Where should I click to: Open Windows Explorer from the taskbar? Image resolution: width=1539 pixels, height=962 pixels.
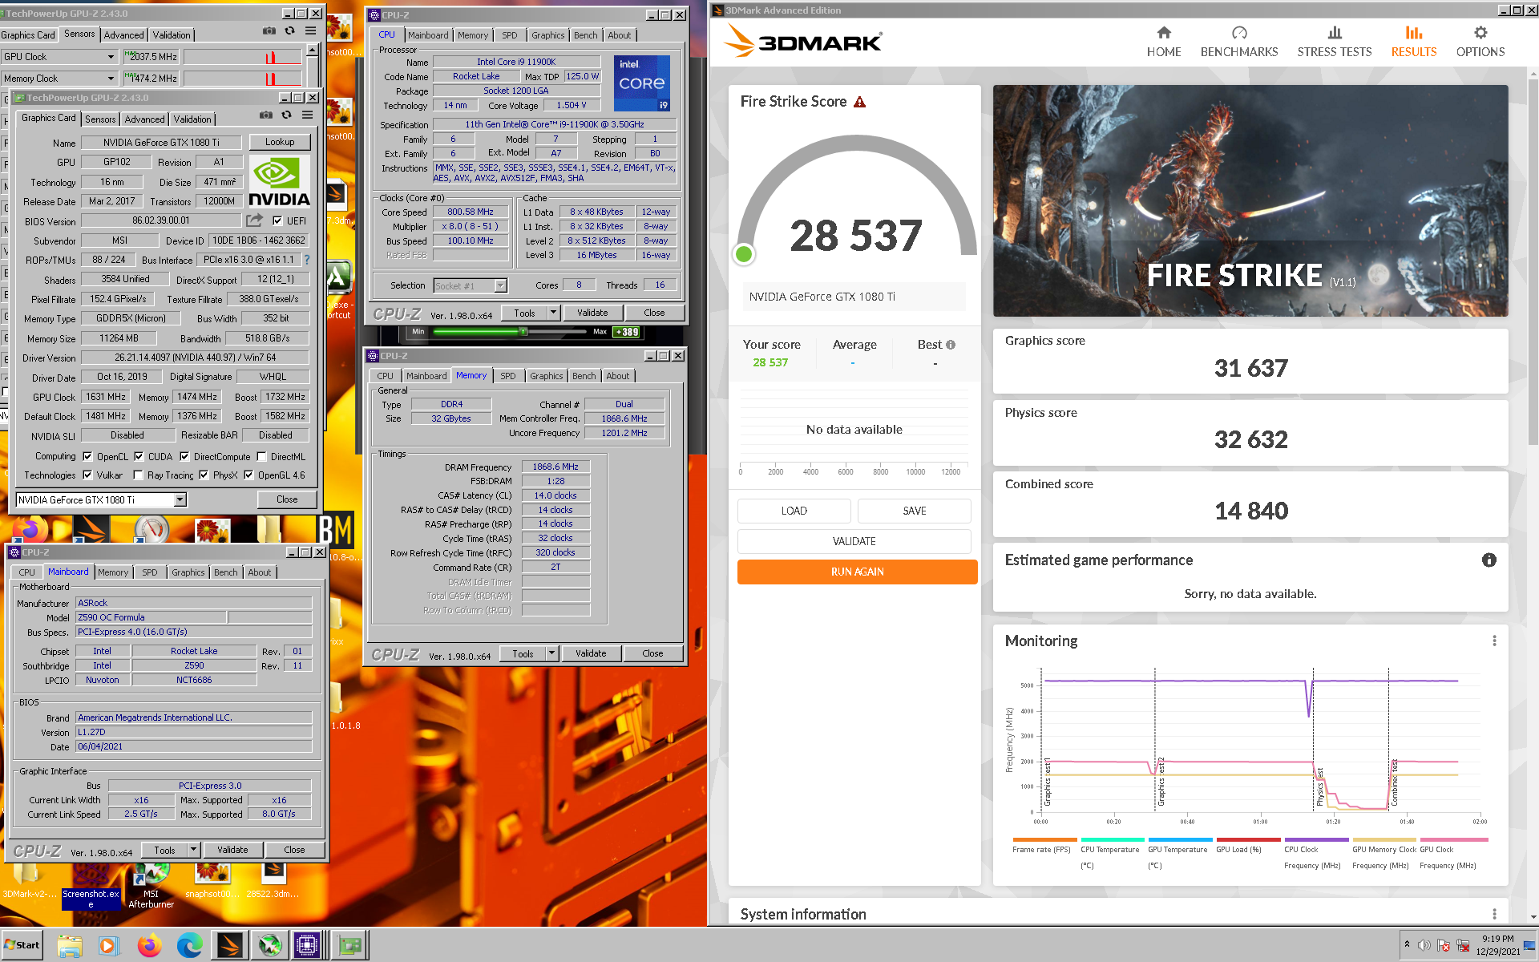point(70,945)
